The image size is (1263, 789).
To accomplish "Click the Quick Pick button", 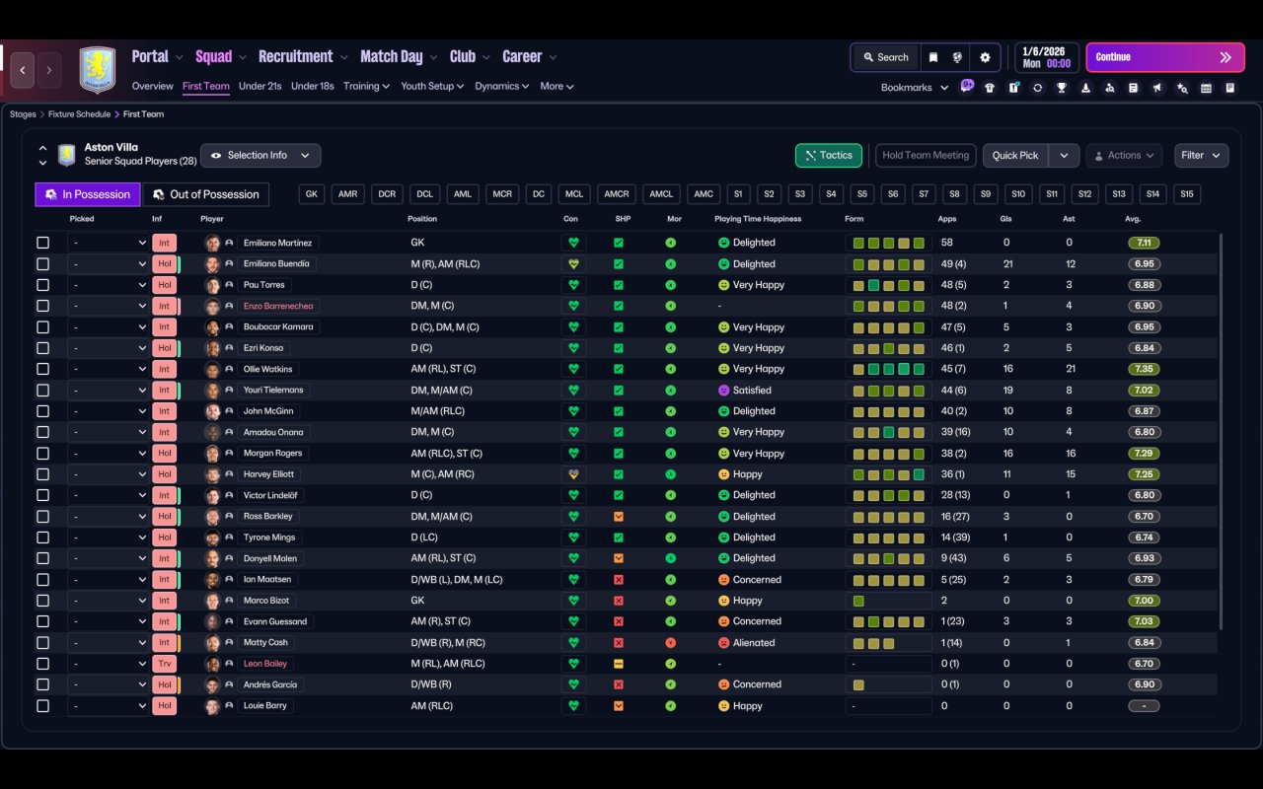I will pos(1015,156).
